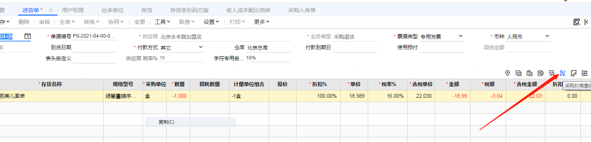Image resolution: width=591 pixels, height=142 pixels.
Task: Jump to first record arrow icon
Action: coord(587,22)
